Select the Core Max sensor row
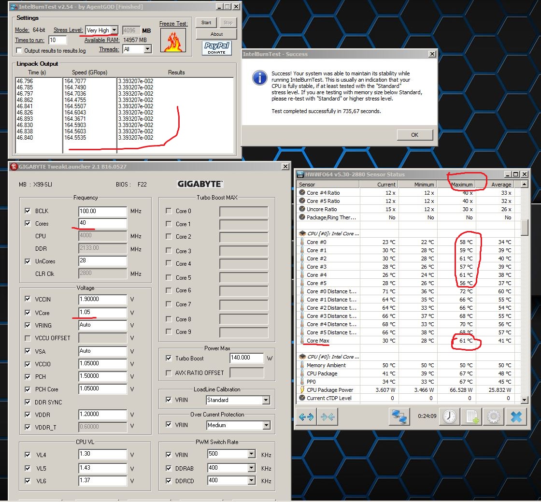Viewport: 541px width, 502px height. click(x=405, y=341)
